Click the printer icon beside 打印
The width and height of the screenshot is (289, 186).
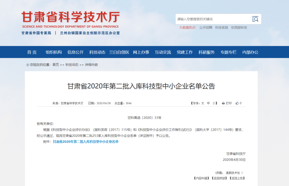[x=223, y=103]
